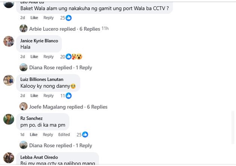Reply to the CCTV question comment
236x166 pixels.
tap(48, 18)
